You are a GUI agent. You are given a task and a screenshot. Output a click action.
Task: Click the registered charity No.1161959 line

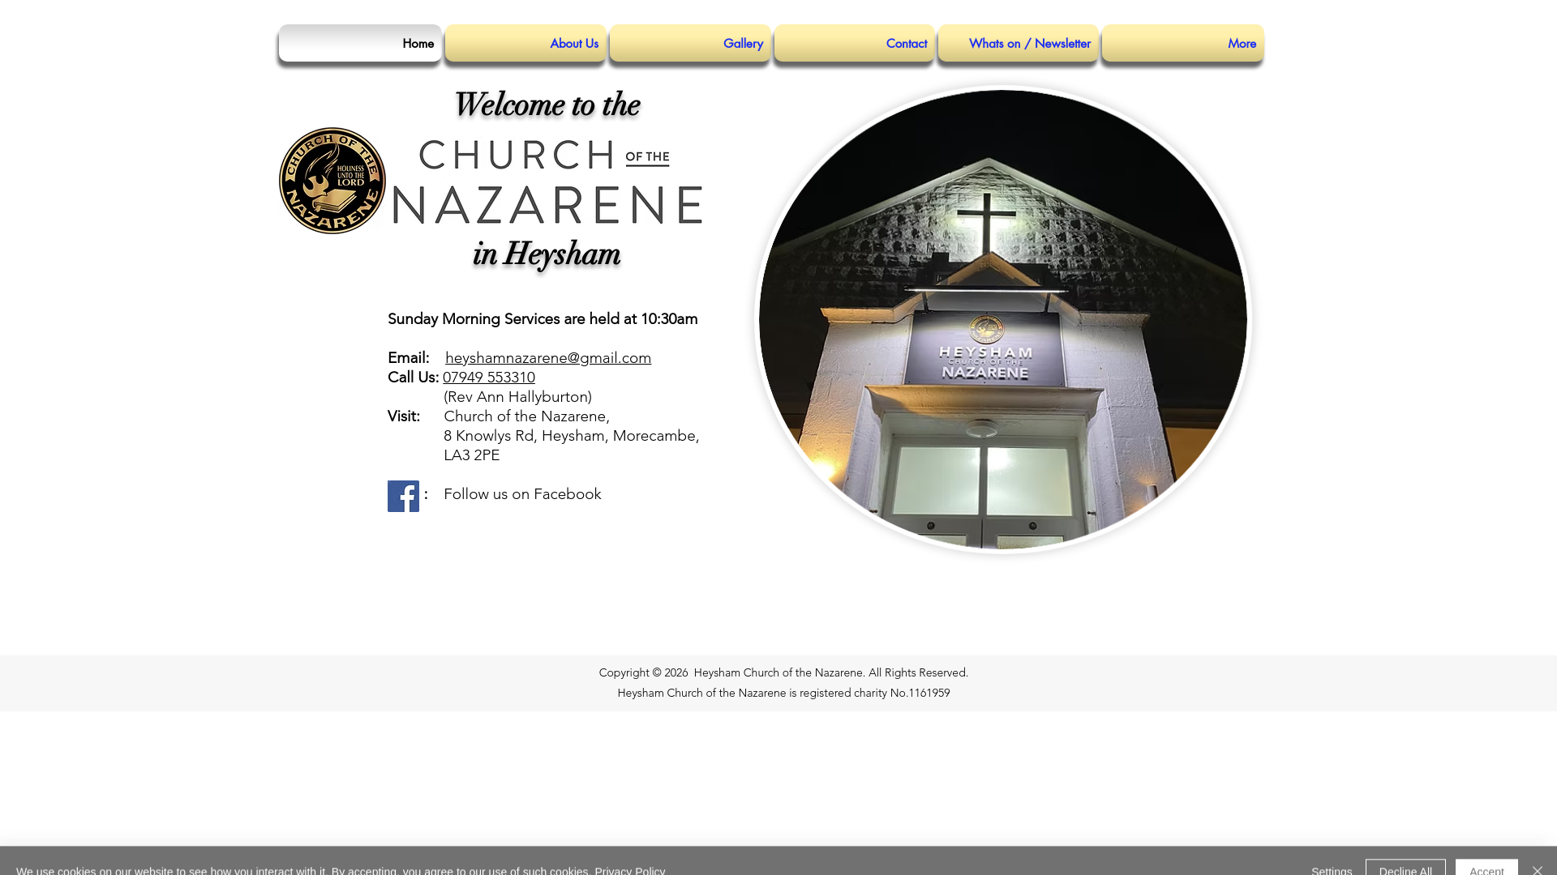coord(783,693)
